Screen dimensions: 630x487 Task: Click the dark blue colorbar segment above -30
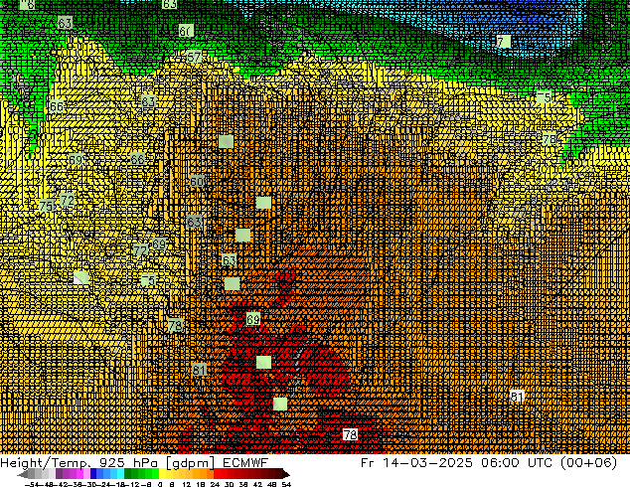tap(93, 474)
